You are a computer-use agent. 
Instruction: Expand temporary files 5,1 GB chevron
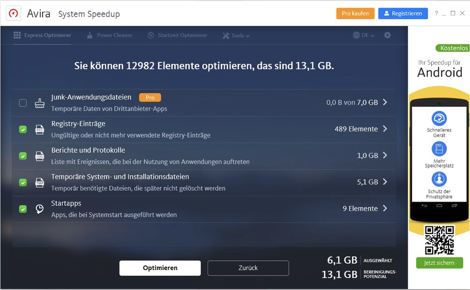coord(385,182)
